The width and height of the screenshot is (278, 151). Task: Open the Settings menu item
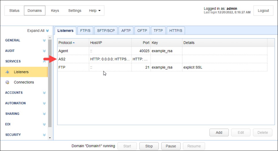pos(75,11)
